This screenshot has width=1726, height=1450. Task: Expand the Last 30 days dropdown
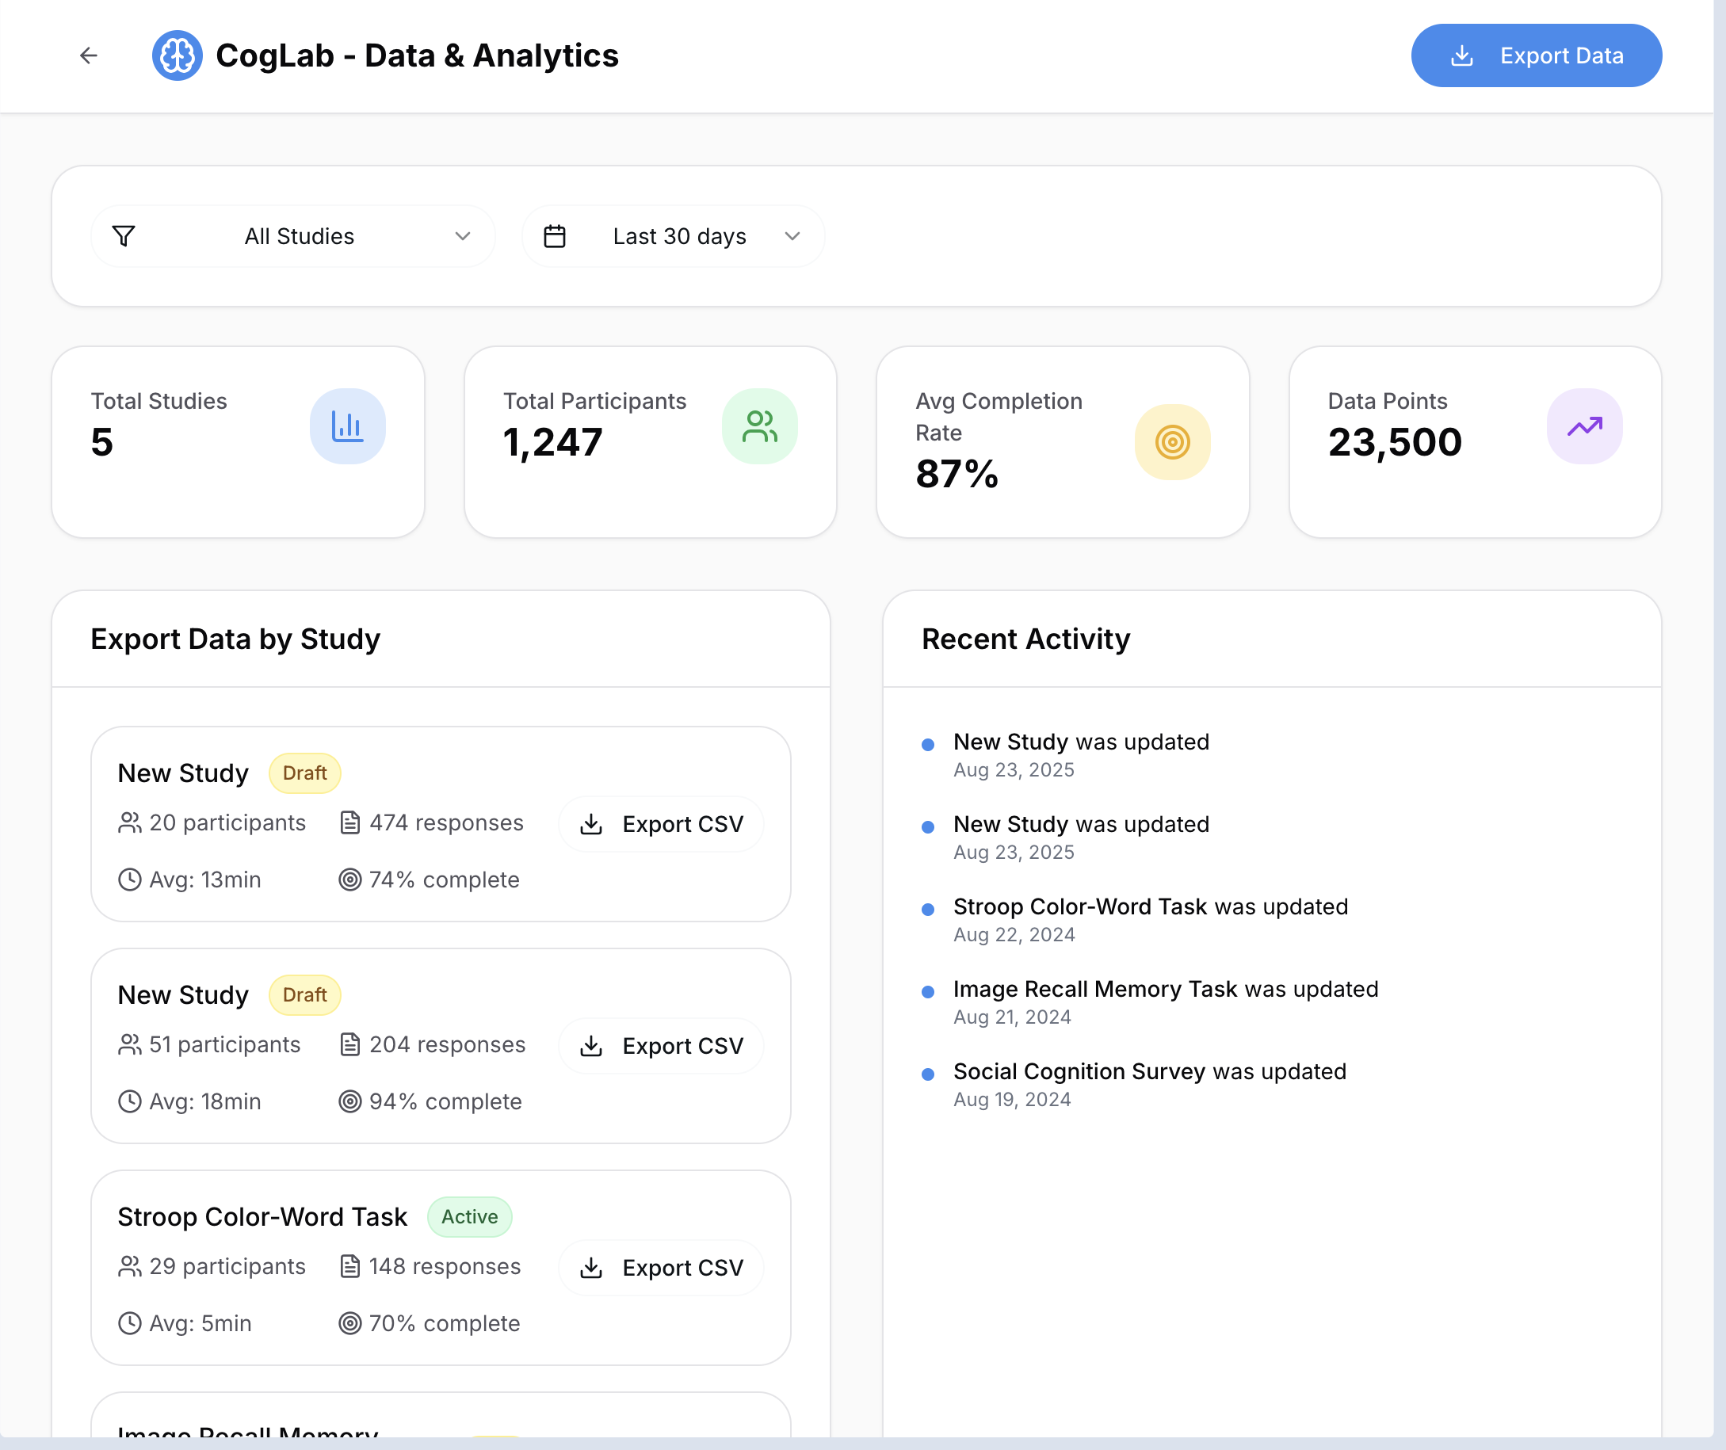click(x=679, y=236)
